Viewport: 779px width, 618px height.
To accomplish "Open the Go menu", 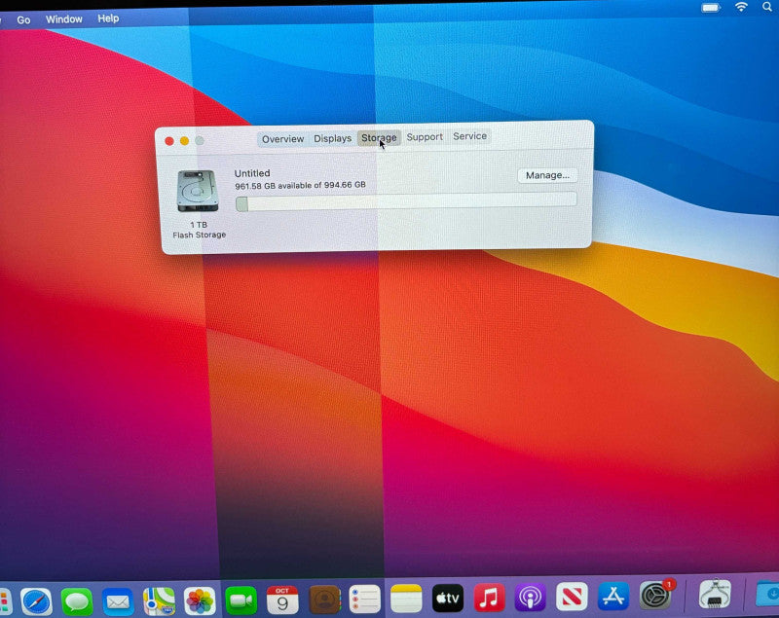I will (x=23, y=19).
